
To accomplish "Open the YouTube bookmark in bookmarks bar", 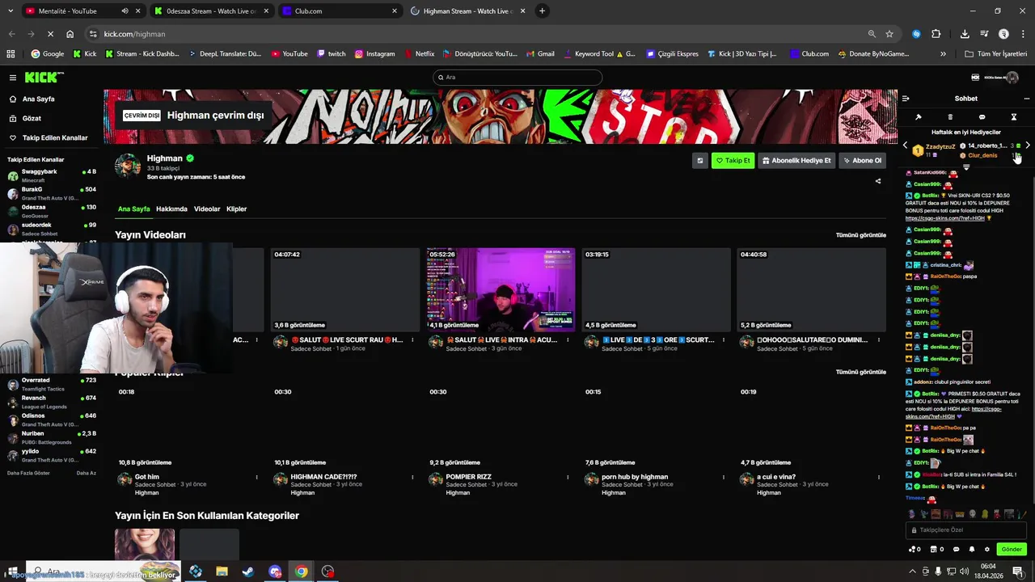I will (x=289, y=54).
